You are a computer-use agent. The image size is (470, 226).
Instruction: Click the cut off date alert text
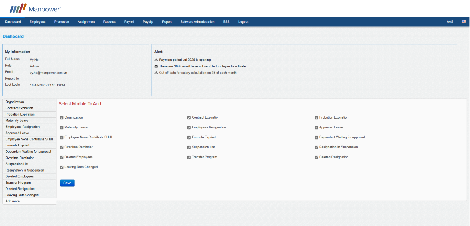tap(198, 73)
